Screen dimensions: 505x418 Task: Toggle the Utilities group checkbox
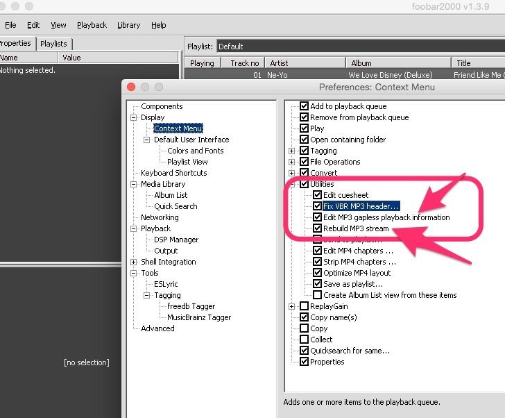point(304,184)
